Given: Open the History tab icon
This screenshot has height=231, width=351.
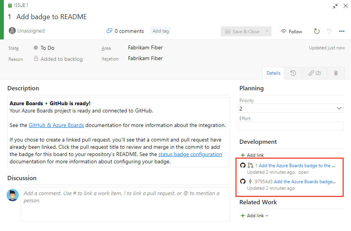Looking at the screenshot, I should pos(293,73).
